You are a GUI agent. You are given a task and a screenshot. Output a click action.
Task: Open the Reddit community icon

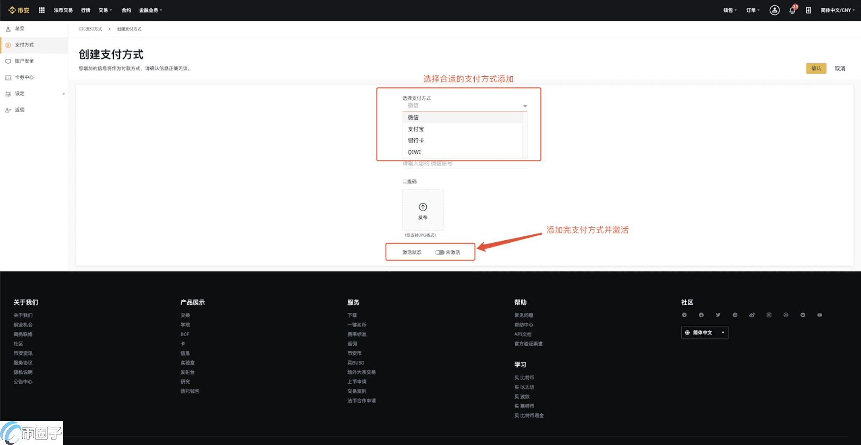(x=735, y=315)
